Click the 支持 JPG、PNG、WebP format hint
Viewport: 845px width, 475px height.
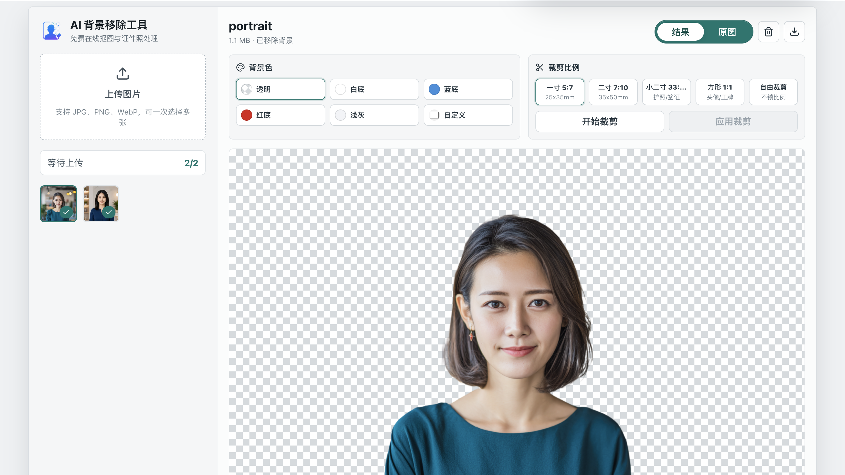(123, 117)
